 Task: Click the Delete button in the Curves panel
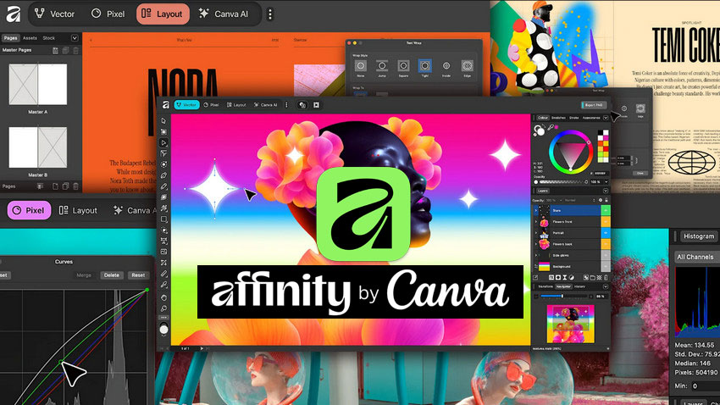click(112, 275)
